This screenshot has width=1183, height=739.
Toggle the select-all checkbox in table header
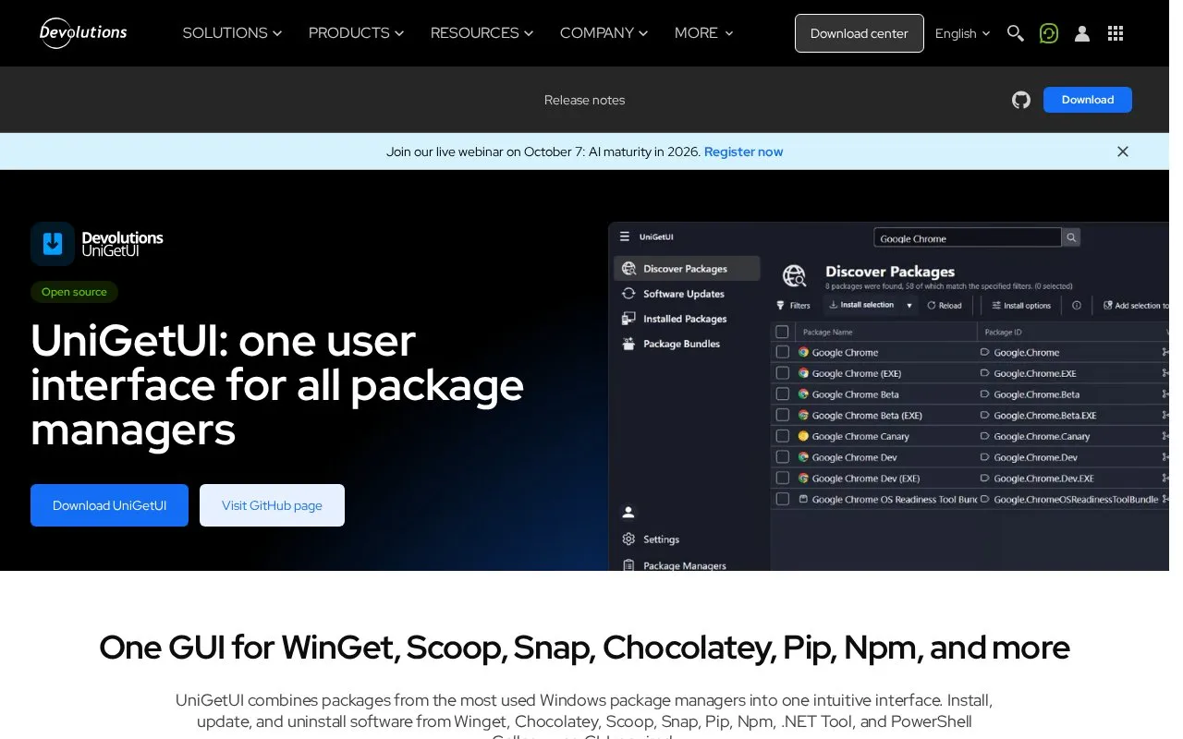(782, 332)
